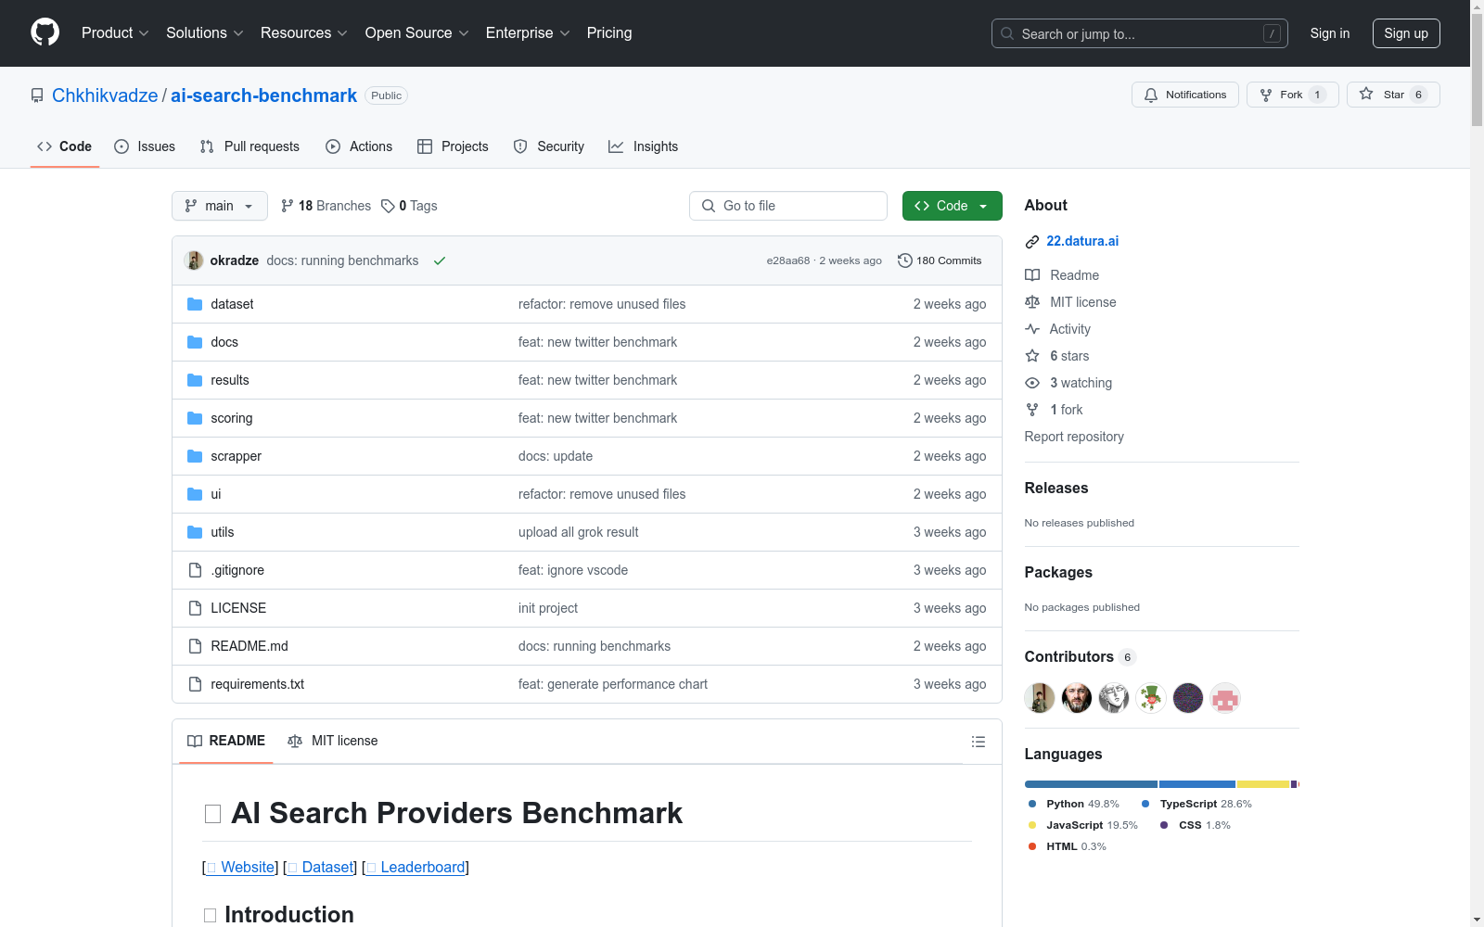Focus the Search or jump to field

tap(1140, 33)
